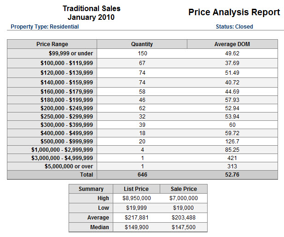284x237 pixels.
Task: Select the high list price $8,950,000
Action: click(137, 198)
